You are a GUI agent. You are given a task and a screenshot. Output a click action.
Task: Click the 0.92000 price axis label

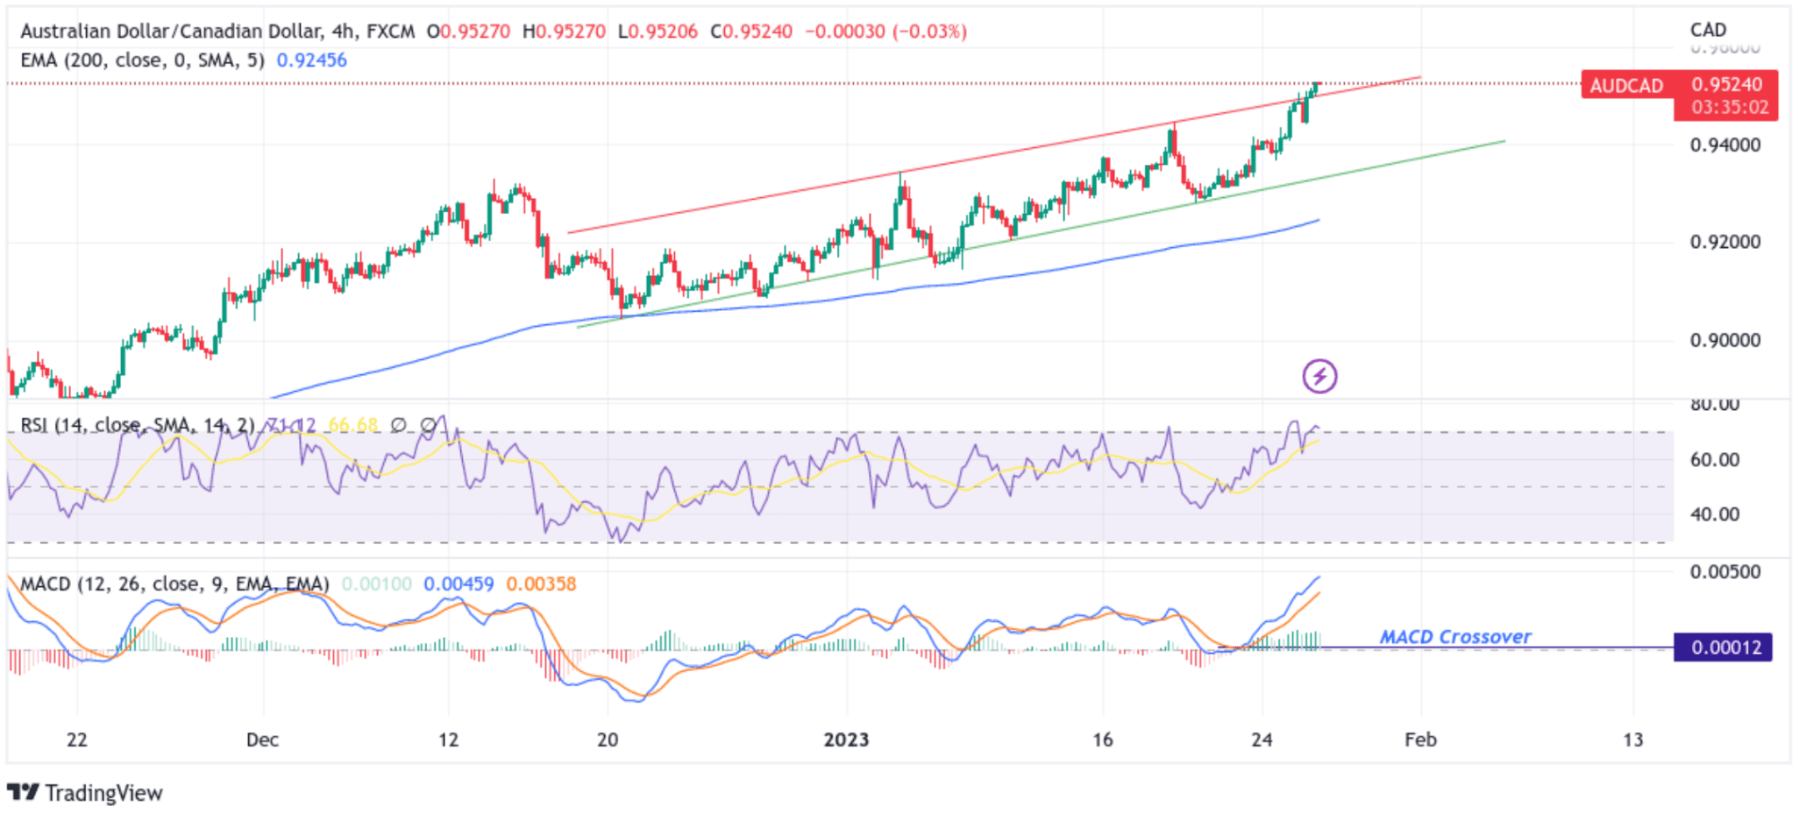(1724, 243)
